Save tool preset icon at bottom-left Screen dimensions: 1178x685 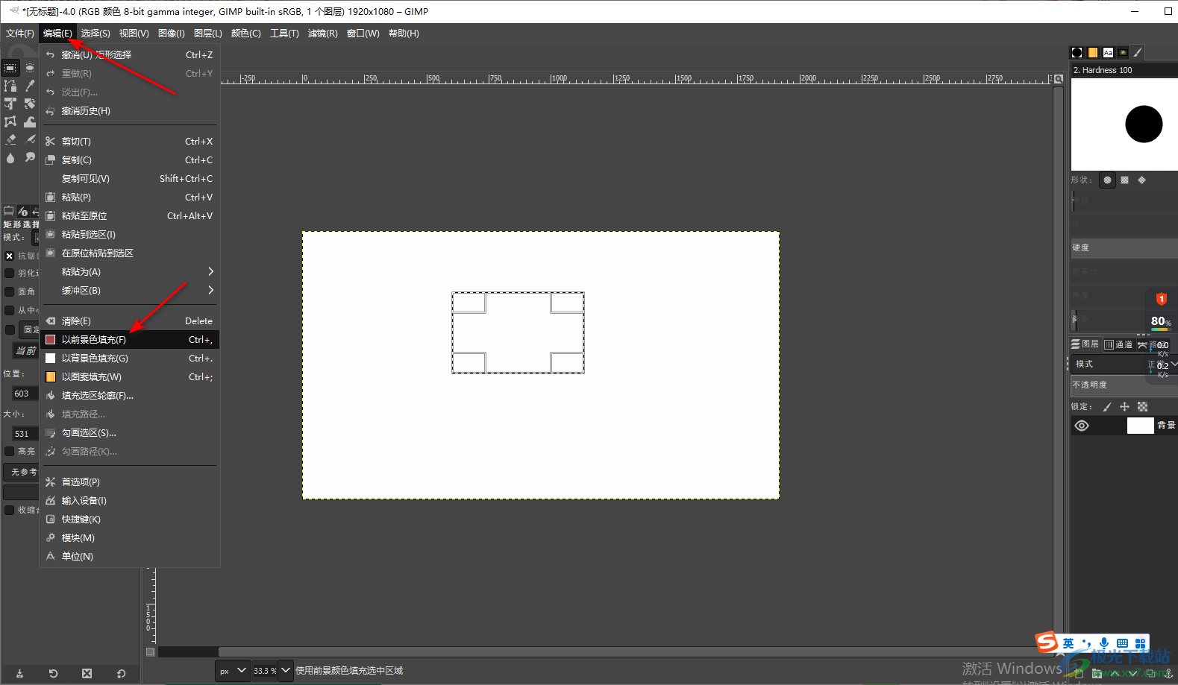(x=19, y=673)
